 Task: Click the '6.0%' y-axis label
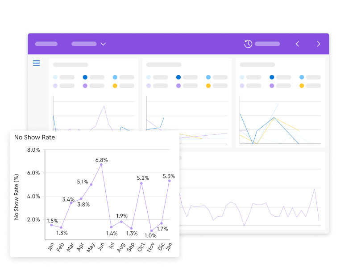click(33, 173)
